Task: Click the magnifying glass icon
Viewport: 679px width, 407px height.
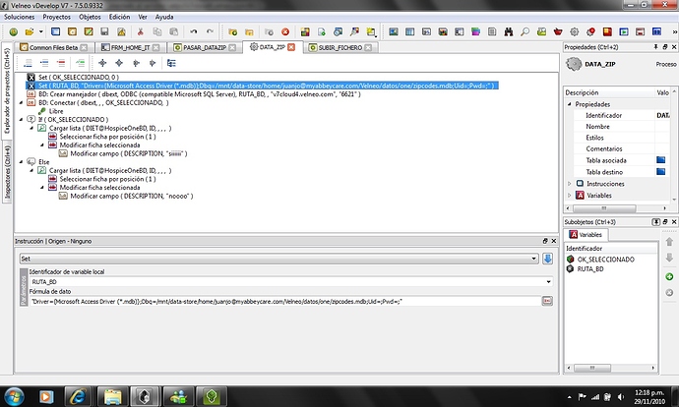Action: (525, 31)
